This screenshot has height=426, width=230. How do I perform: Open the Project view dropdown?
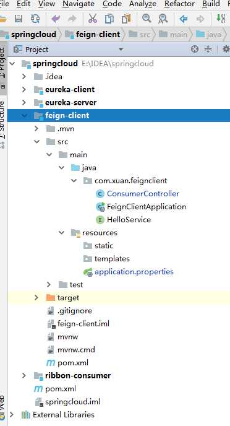[121, 50]
